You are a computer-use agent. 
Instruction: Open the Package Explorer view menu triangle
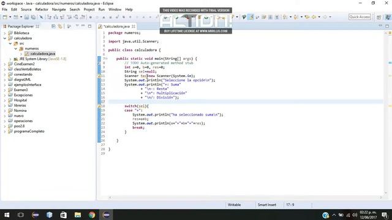(x=77, y=26)
